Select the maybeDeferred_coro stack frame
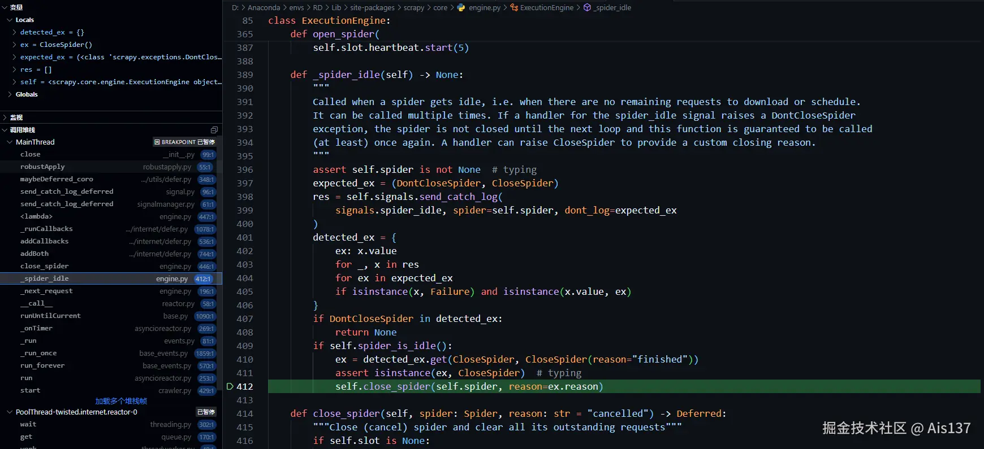The height and width of the screenshot is (449, 984). 111,179
